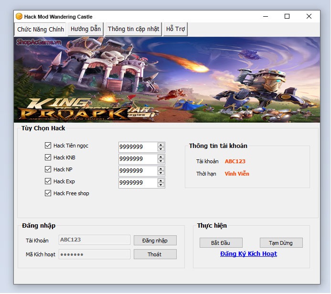The image size is (331, 294).
Task: Open the Đăng Ký Kích Hoạt link
Action: point(248,254)
